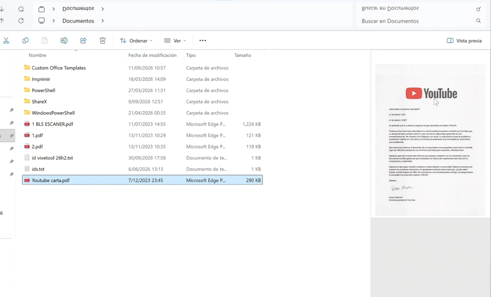Click the This PC monitor icon in address bar
The width and height of the screenshot is (491, 297).
click(x=41, y=21)
